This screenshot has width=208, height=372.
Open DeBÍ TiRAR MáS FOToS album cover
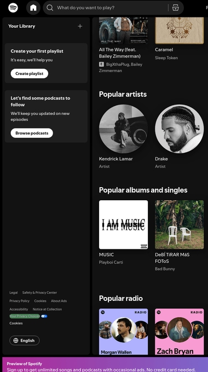[180, 225]
